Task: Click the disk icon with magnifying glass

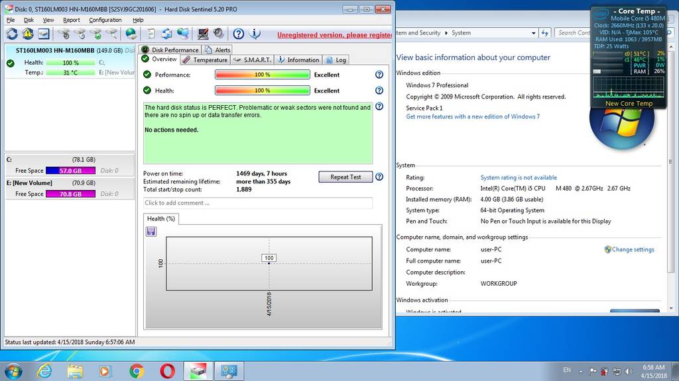Action: click(111, 34)
